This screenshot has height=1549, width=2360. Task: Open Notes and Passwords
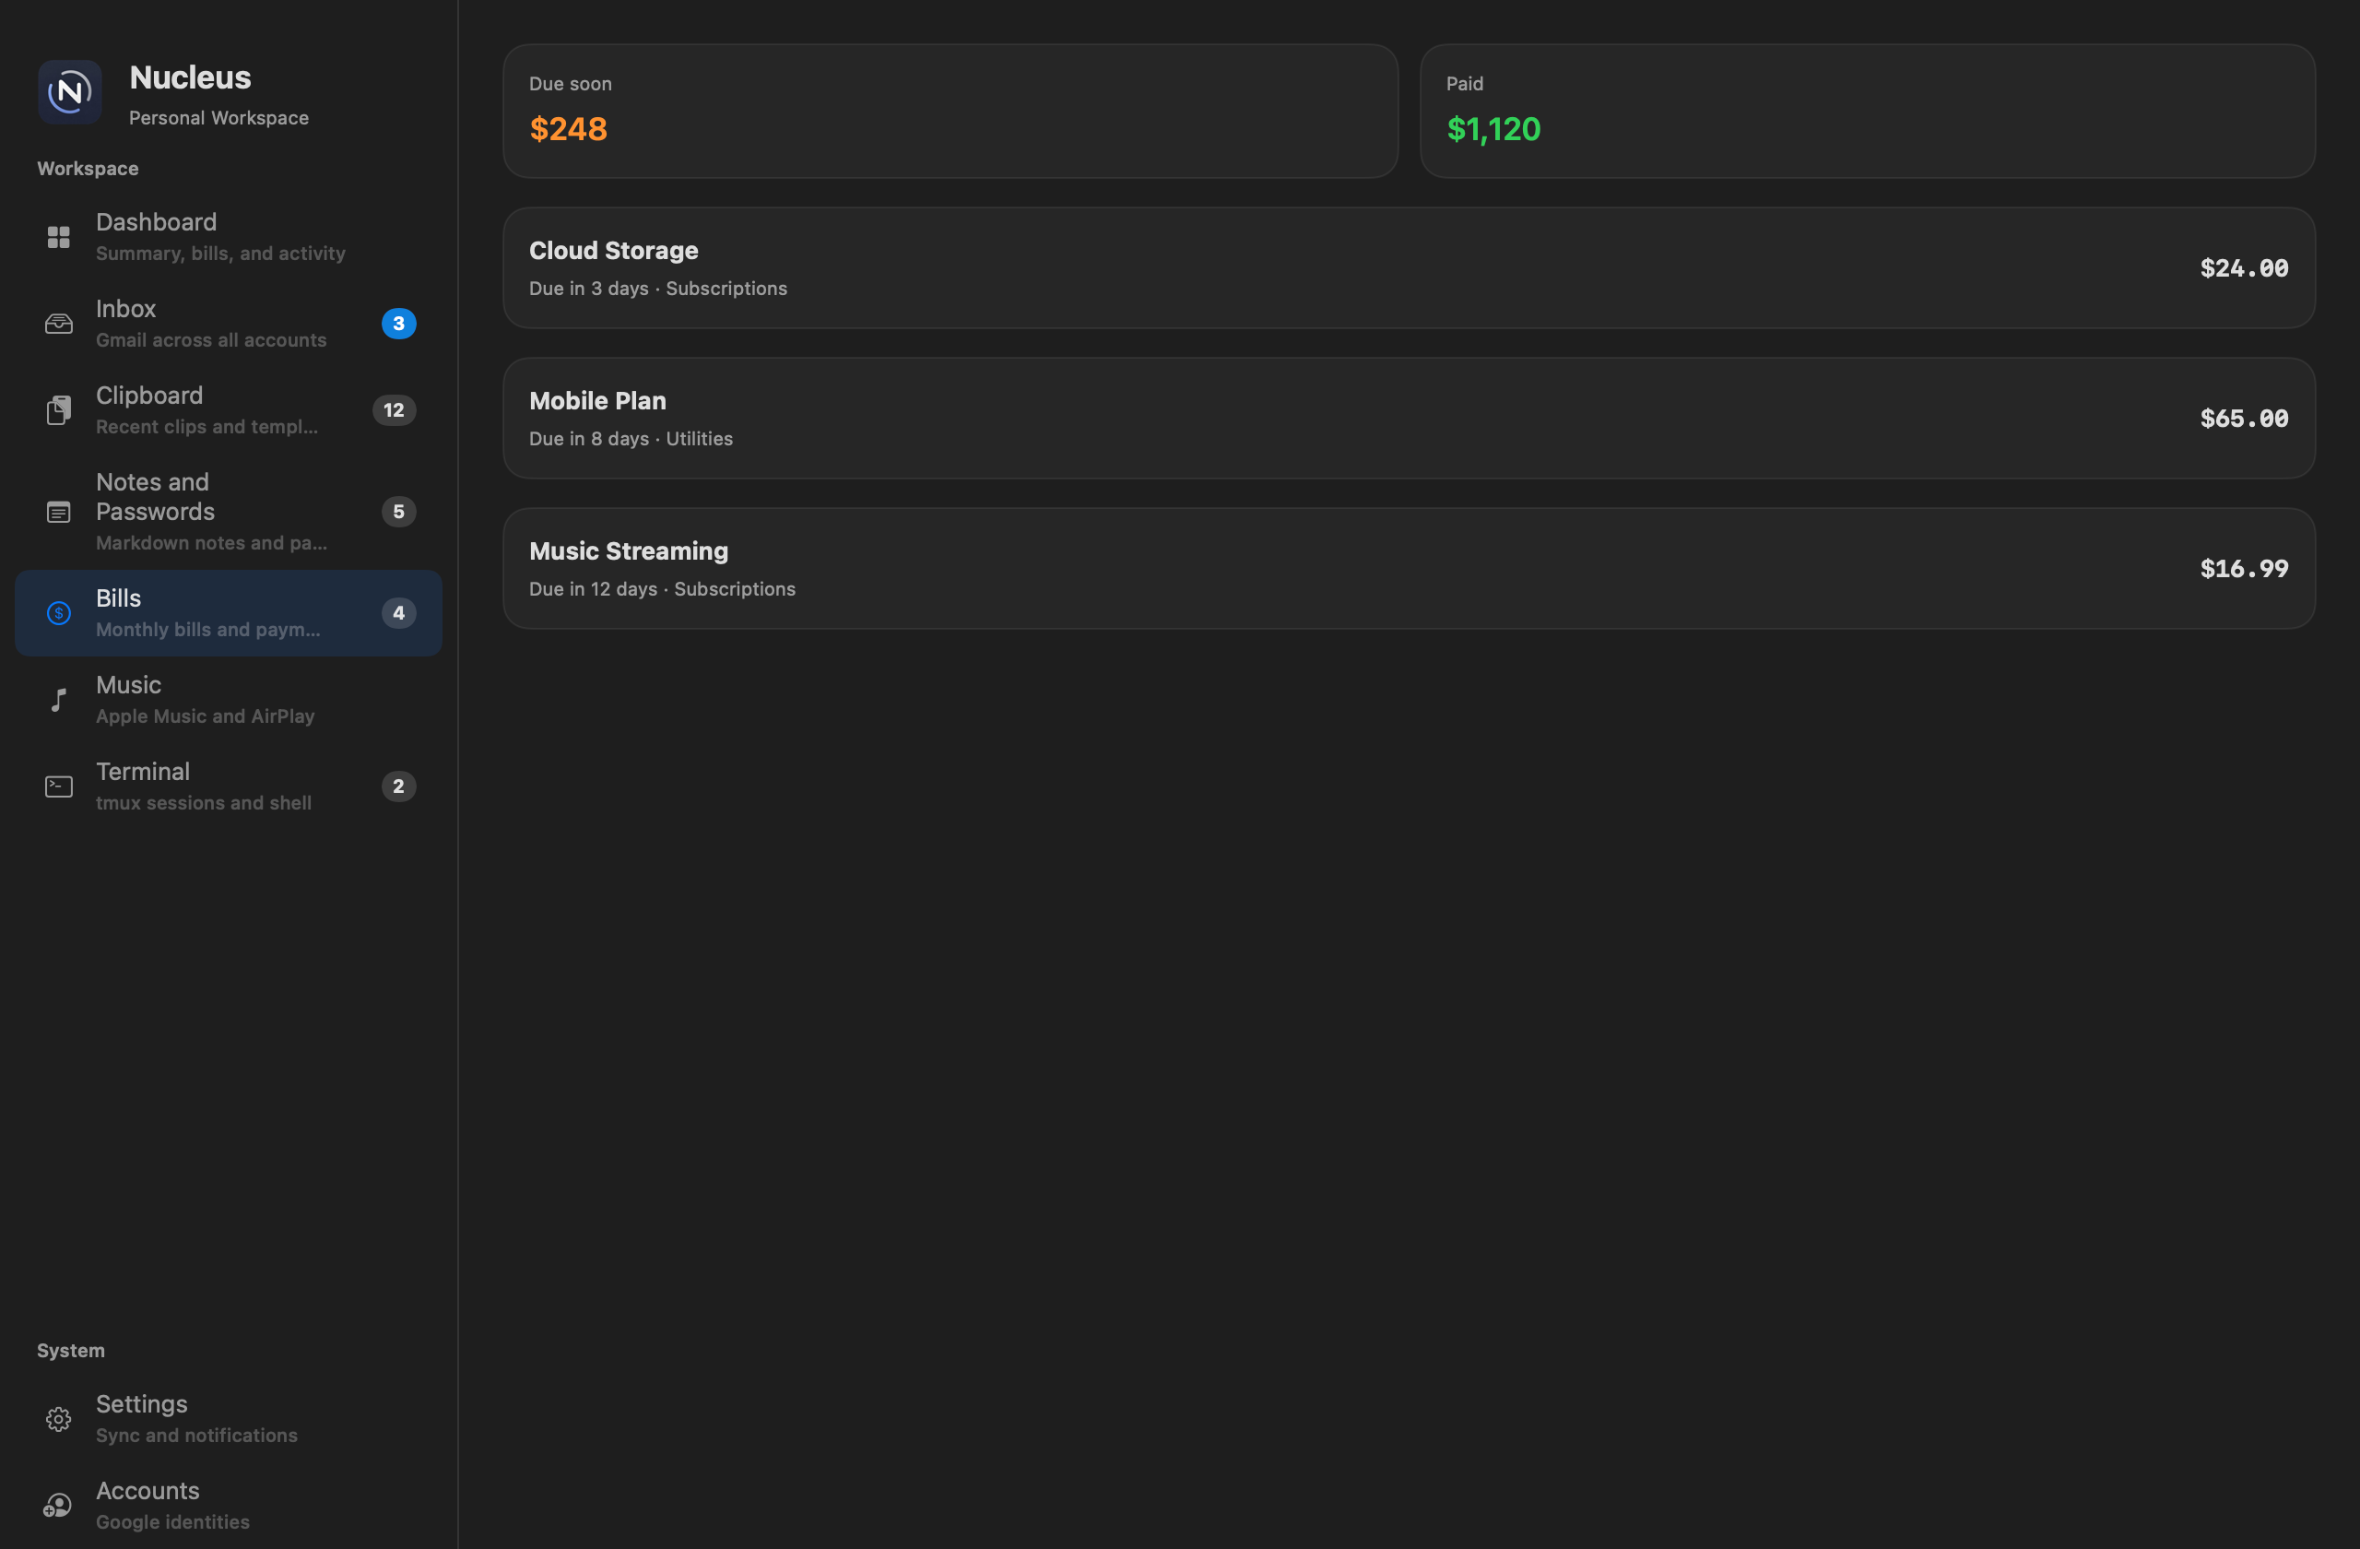pos(228,512)
